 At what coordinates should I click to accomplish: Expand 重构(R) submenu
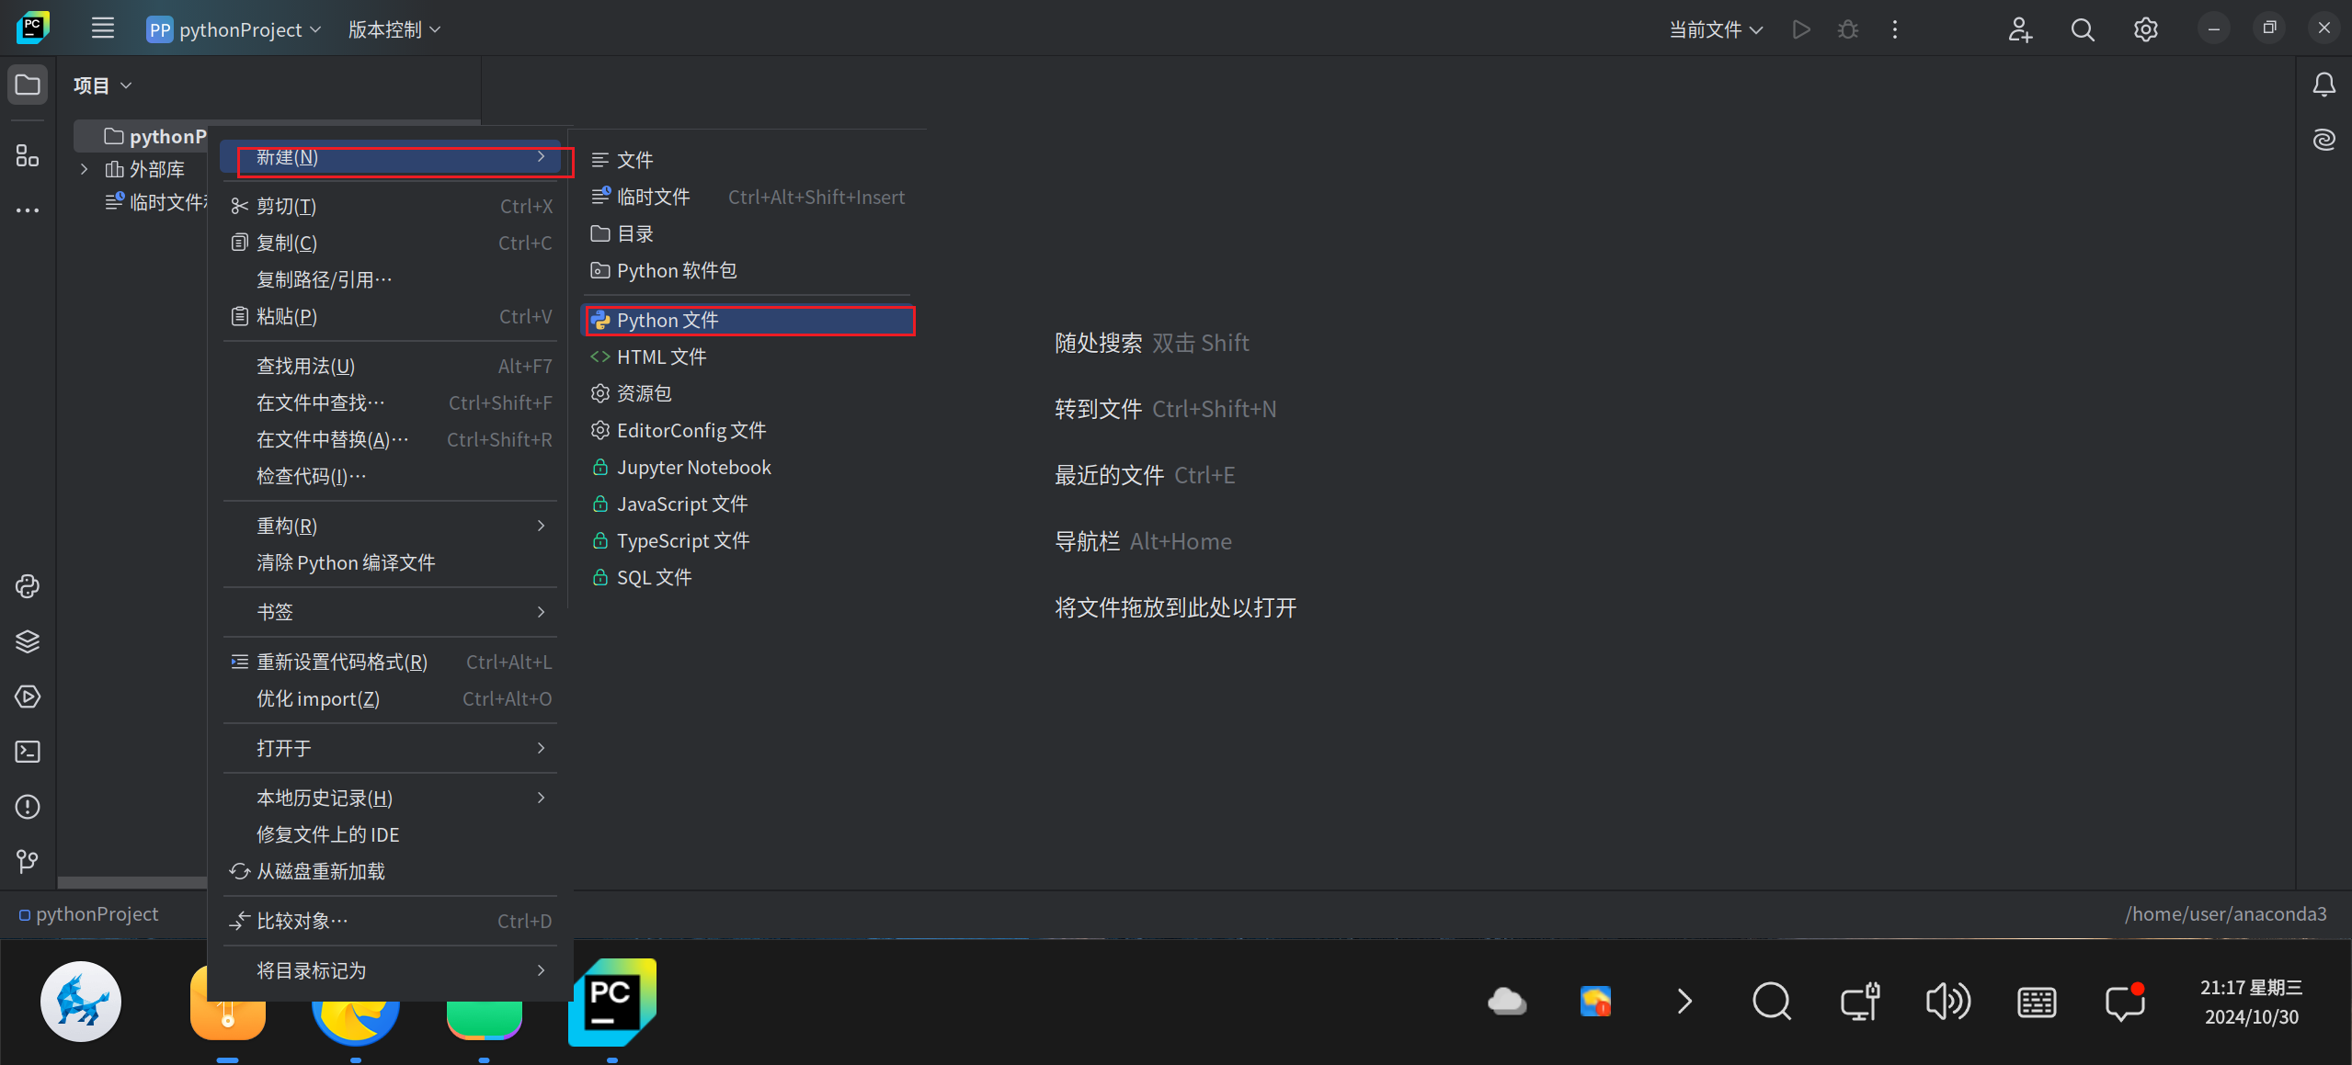click(x=390, y=526)
